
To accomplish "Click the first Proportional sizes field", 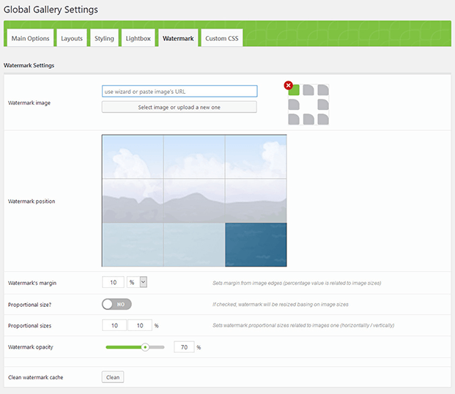I will [114, 325].
